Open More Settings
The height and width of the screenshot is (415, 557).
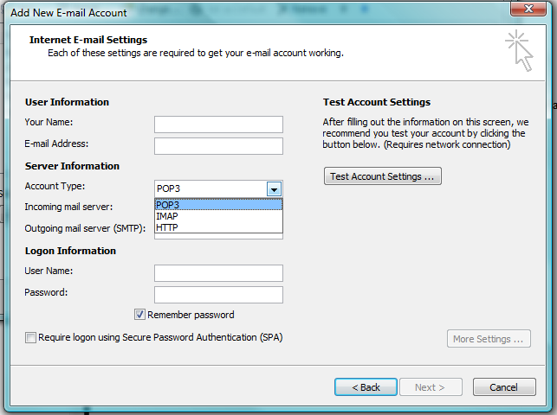pyautogui.click(x=489, y=339)
